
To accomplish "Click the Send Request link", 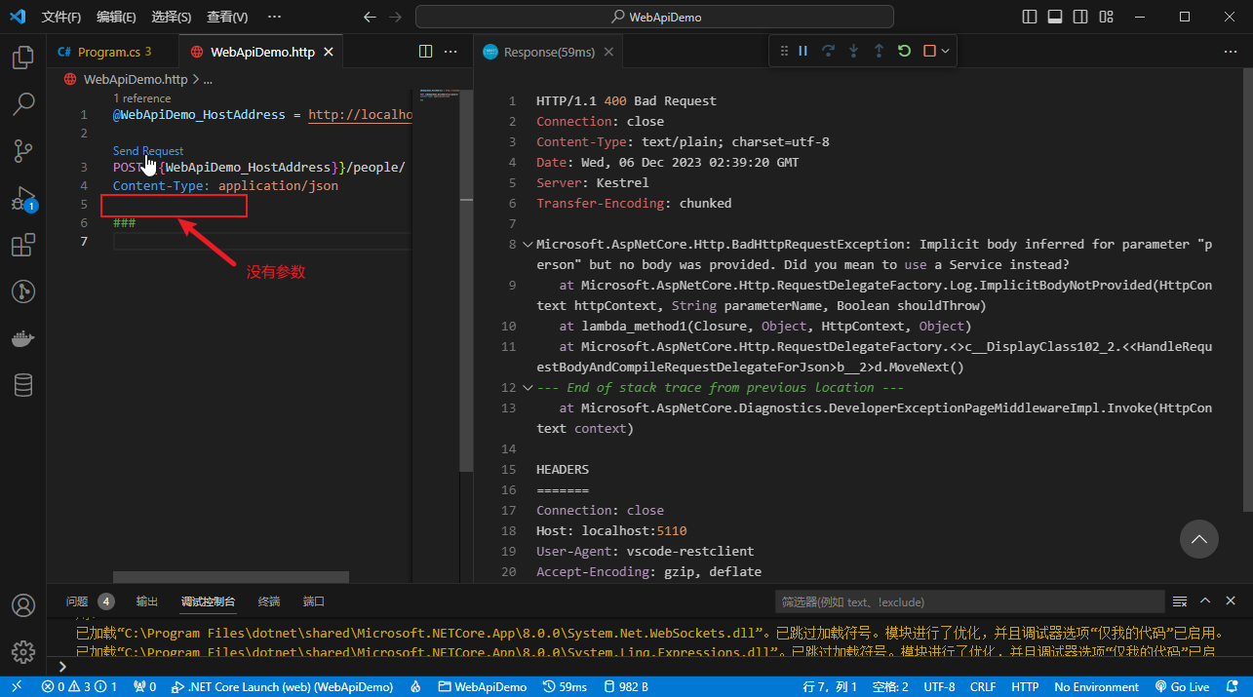I will (148, 151).
